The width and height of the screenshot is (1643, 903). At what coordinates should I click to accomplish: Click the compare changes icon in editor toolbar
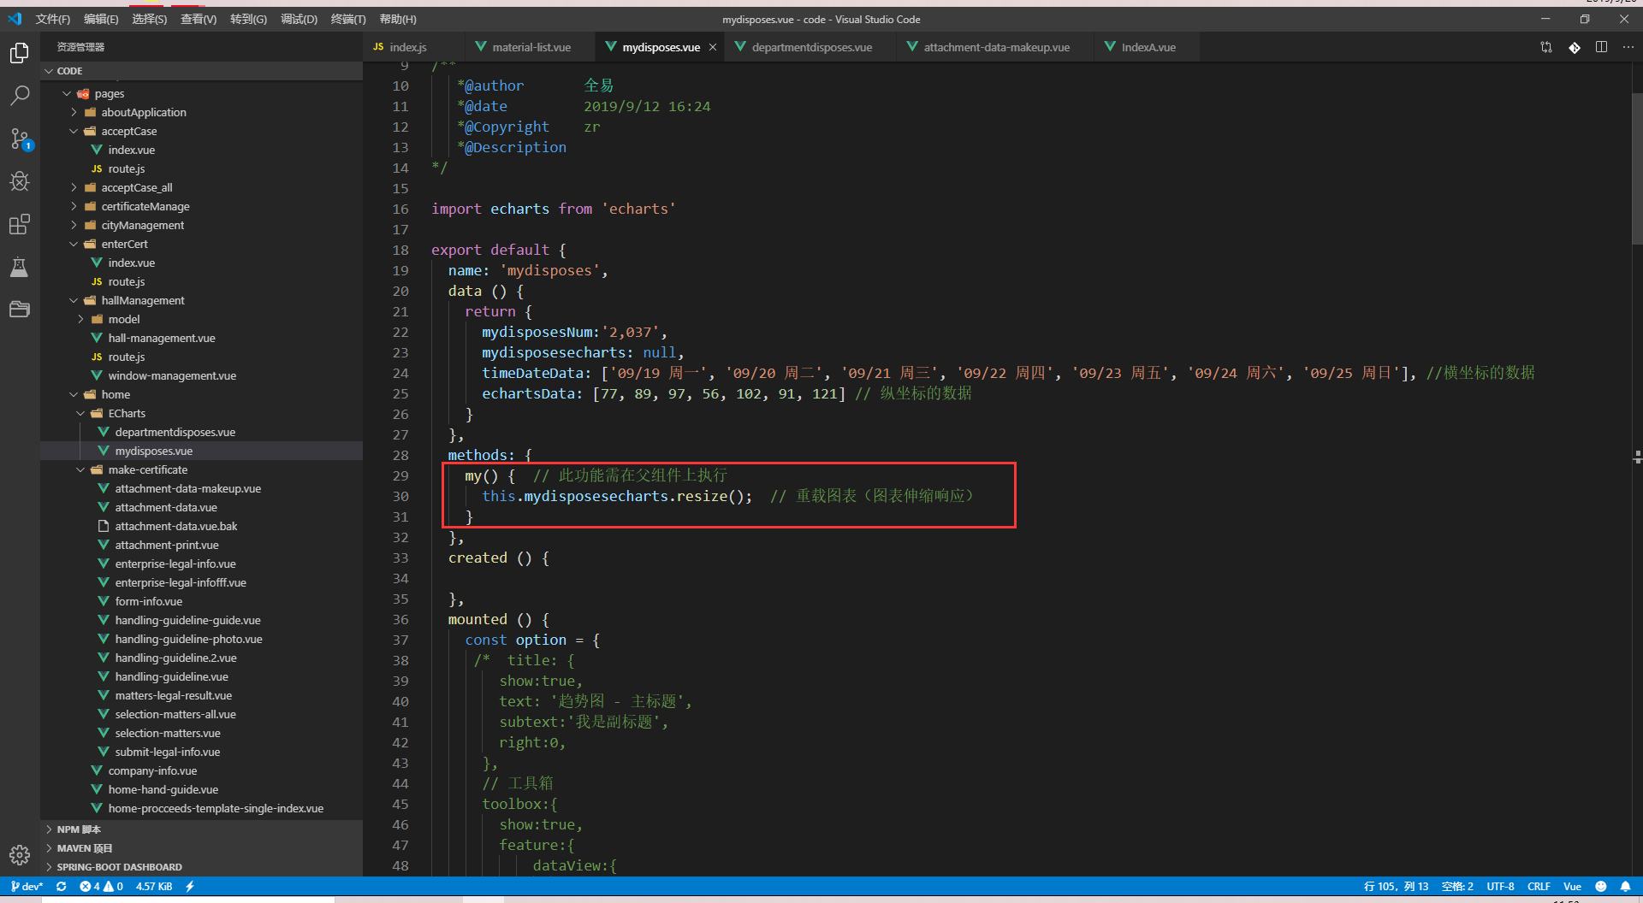[1546, 47]
